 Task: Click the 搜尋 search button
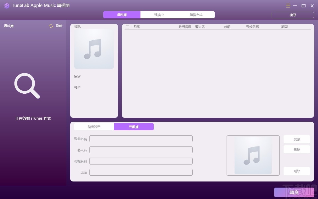(293, 15)
